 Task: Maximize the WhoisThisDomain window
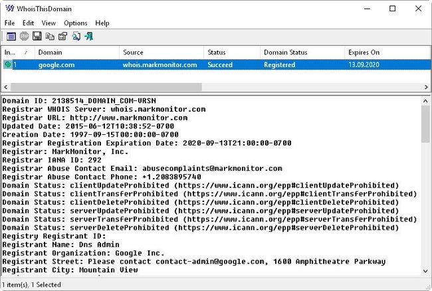tap(392, 9)
